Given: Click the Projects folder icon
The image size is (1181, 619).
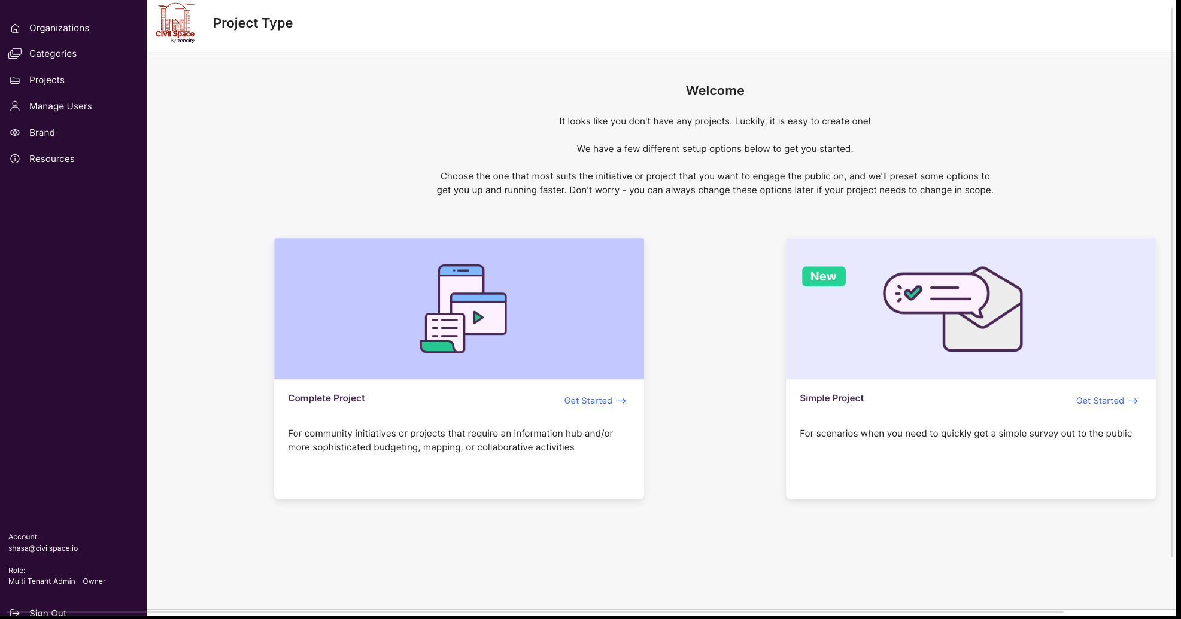Looking at the screenshot, I should 15,80.
